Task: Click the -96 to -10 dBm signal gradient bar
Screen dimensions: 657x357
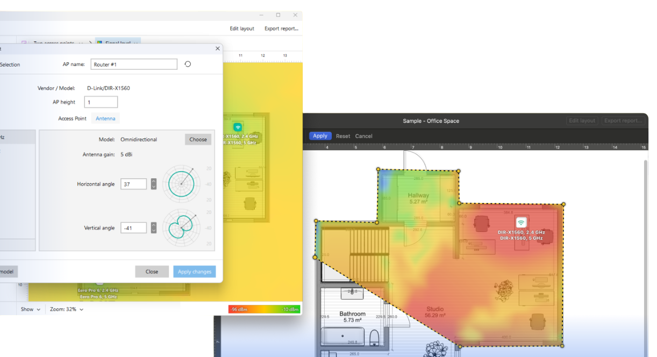Action: pos(263,309)
